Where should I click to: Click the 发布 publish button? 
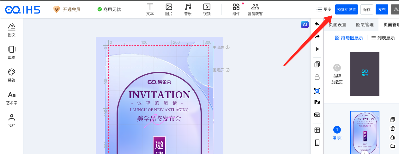[382, 9]
